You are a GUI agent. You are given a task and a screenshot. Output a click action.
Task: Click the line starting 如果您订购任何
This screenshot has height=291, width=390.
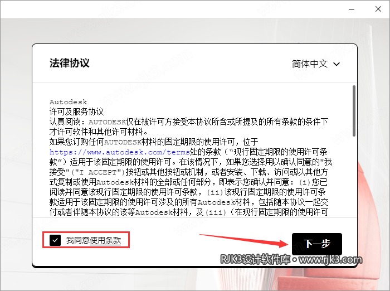154,142
